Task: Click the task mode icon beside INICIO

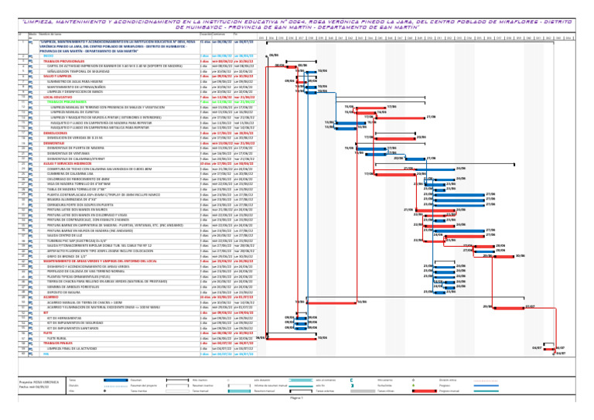Action: (x=31, y=56)
